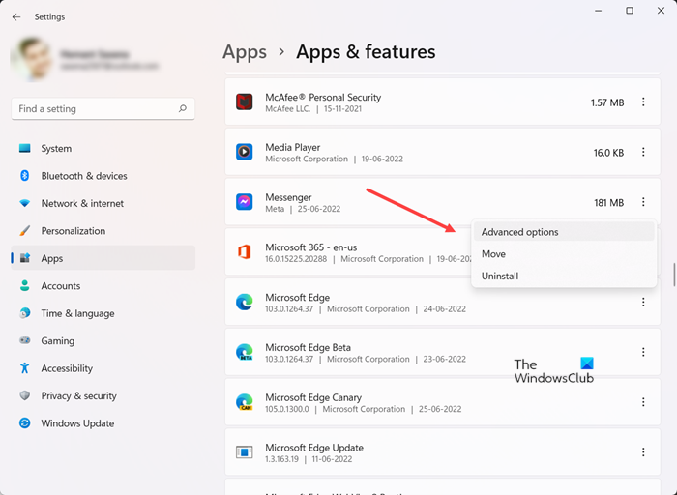
Task: Click Microsoft 365 - en-us title
Action: tap(310, 247)
